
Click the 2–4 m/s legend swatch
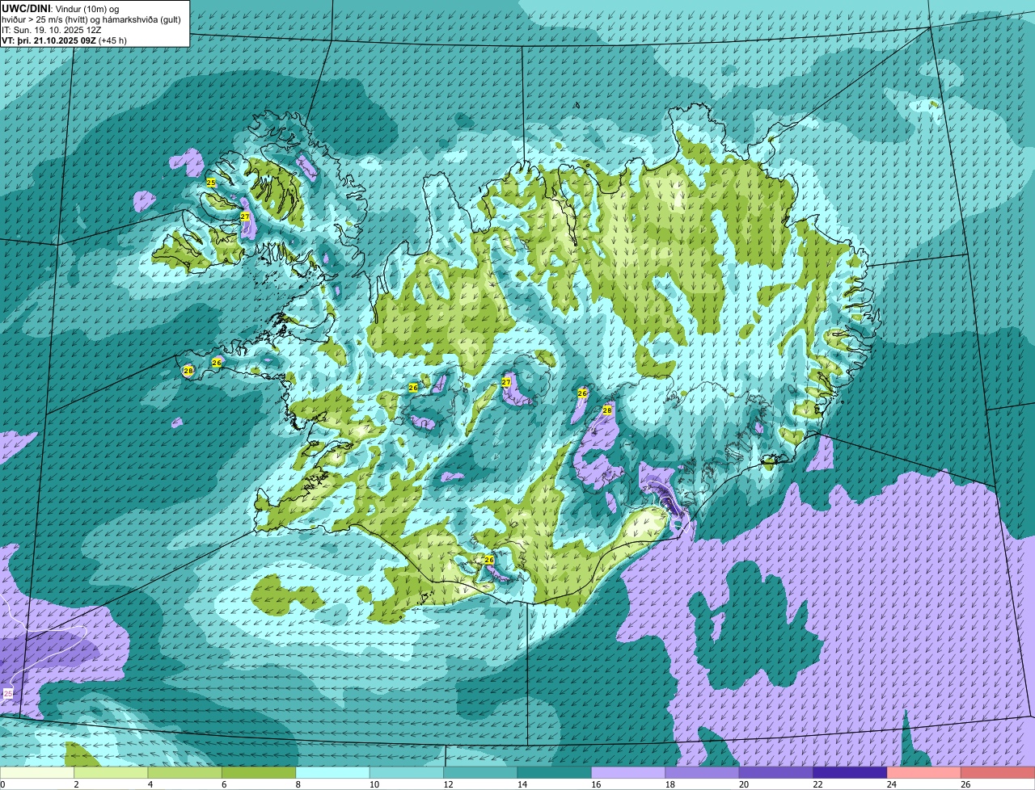point(111,772)
